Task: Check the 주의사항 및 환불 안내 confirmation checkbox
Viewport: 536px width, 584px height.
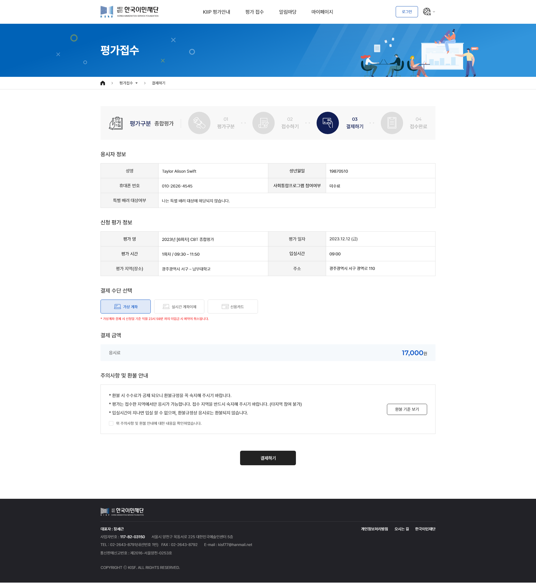Action: (111, 423)
